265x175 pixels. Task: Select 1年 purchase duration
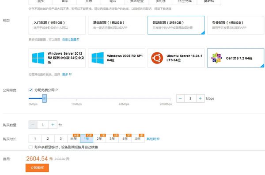click(87, 139)
